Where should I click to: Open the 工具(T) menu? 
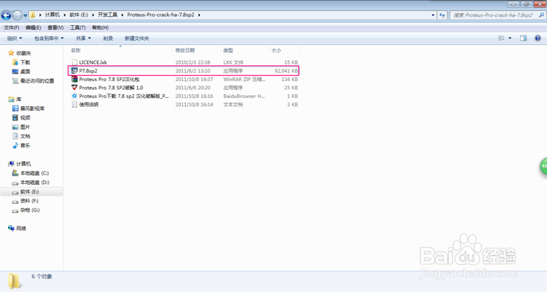(x=78, y=27)
